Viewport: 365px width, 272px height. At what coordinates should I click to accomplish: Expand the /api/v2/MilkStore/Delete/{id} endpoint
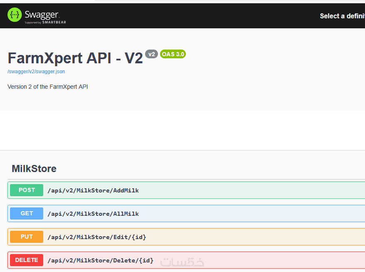100,260
